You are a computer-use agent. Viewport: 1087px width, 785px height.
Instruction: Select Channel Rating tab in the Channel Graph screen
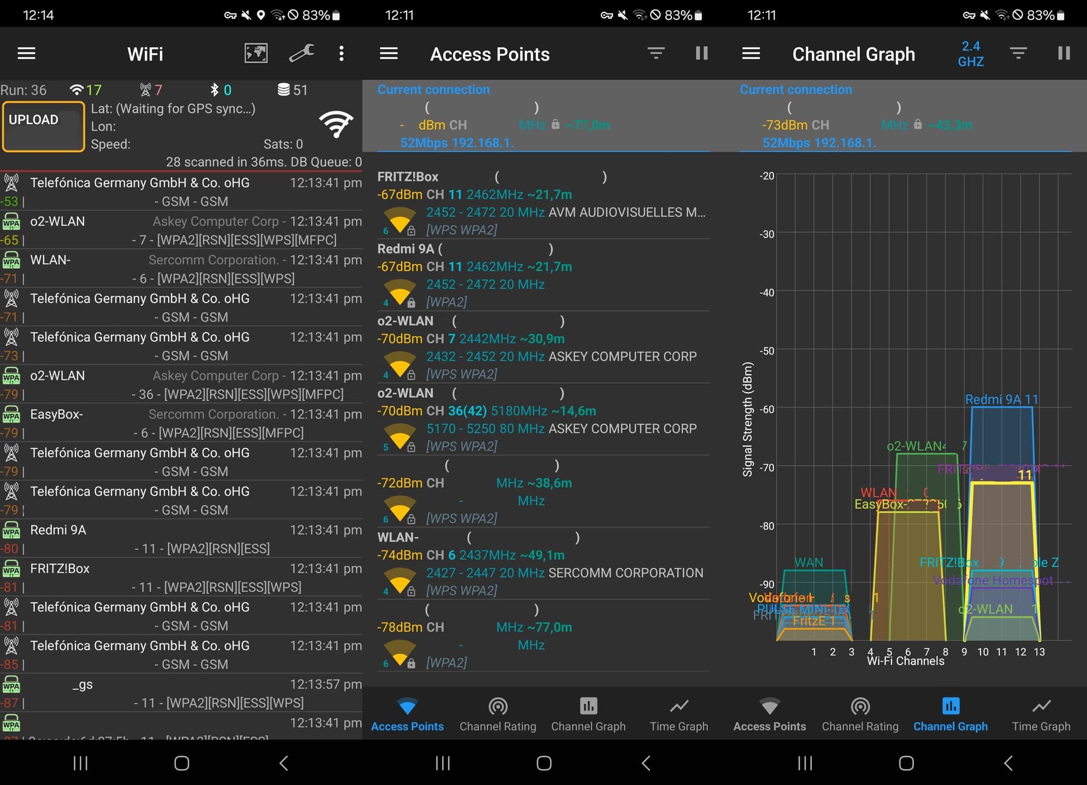coord(860,714)
